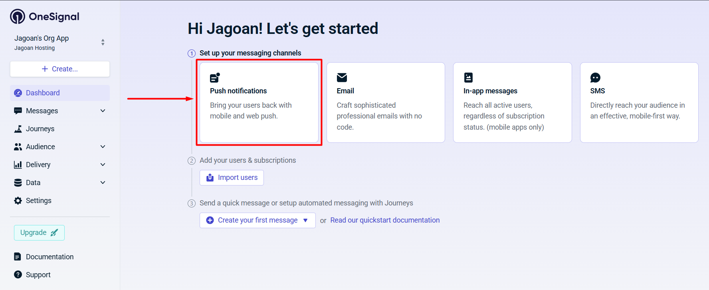The image size is (709, 290).
Task: Expand the Delivery menu chevron
Action: tap(103, 165)
